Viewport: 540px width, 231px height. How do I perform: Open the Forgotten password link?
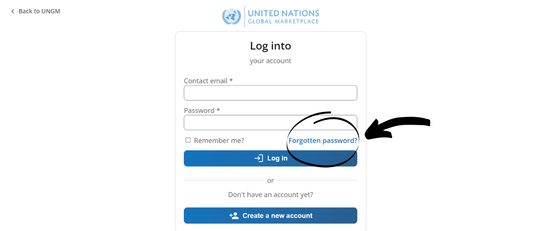coord(323,140)
